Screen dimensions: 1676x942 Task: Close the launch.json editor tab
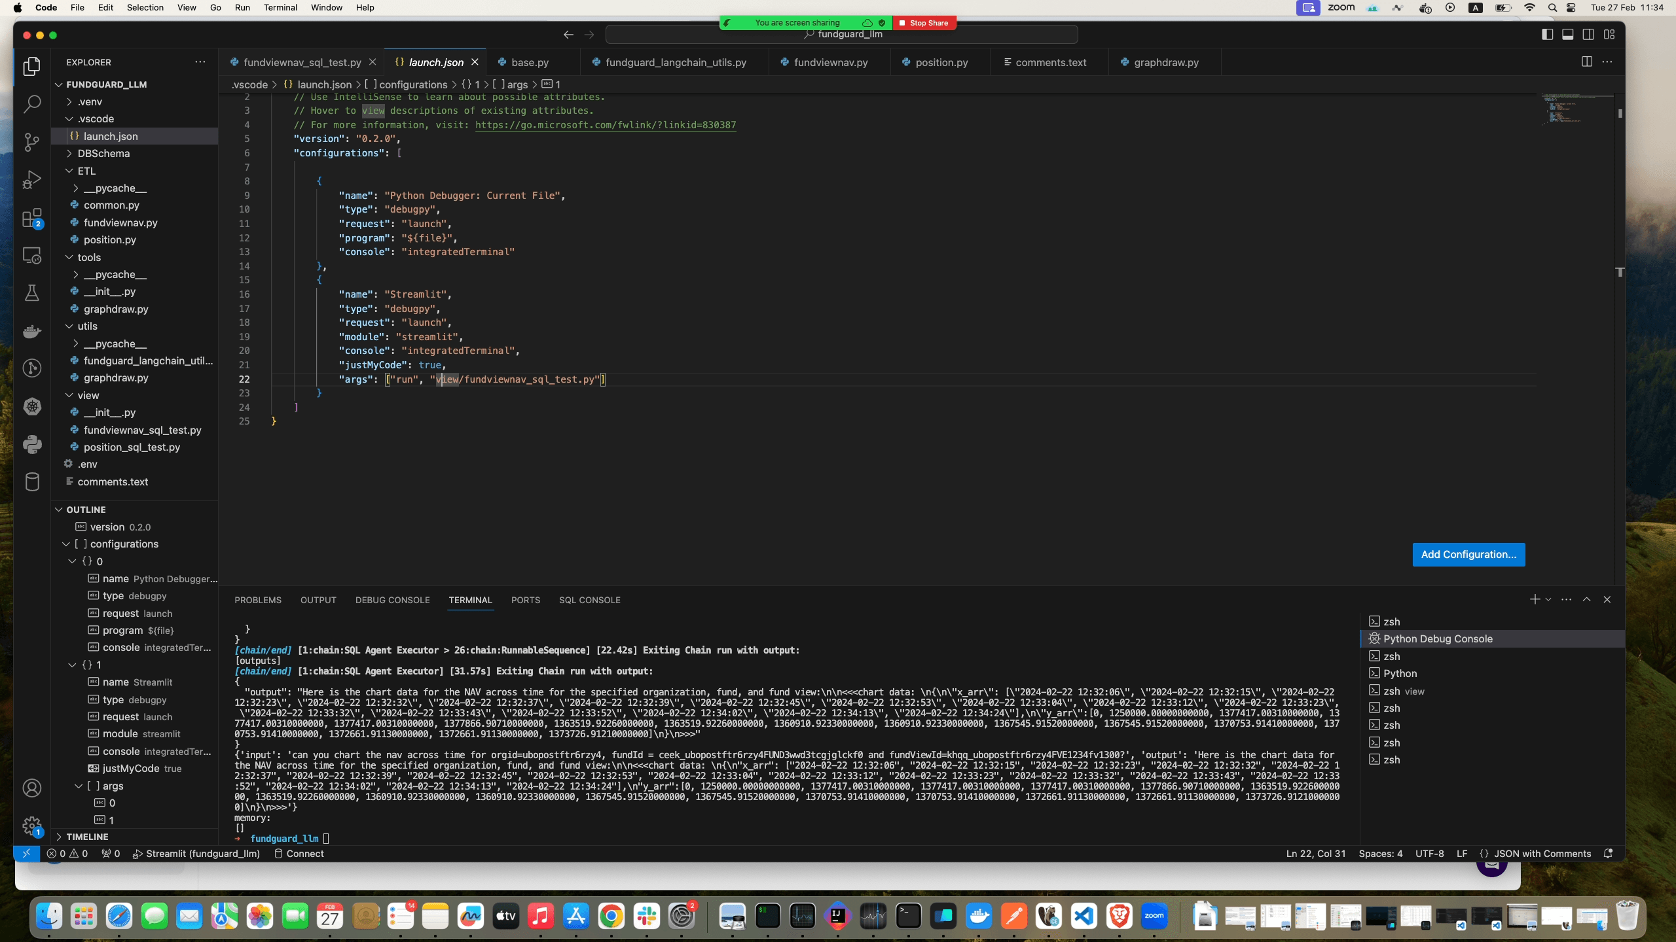(475, 62)
